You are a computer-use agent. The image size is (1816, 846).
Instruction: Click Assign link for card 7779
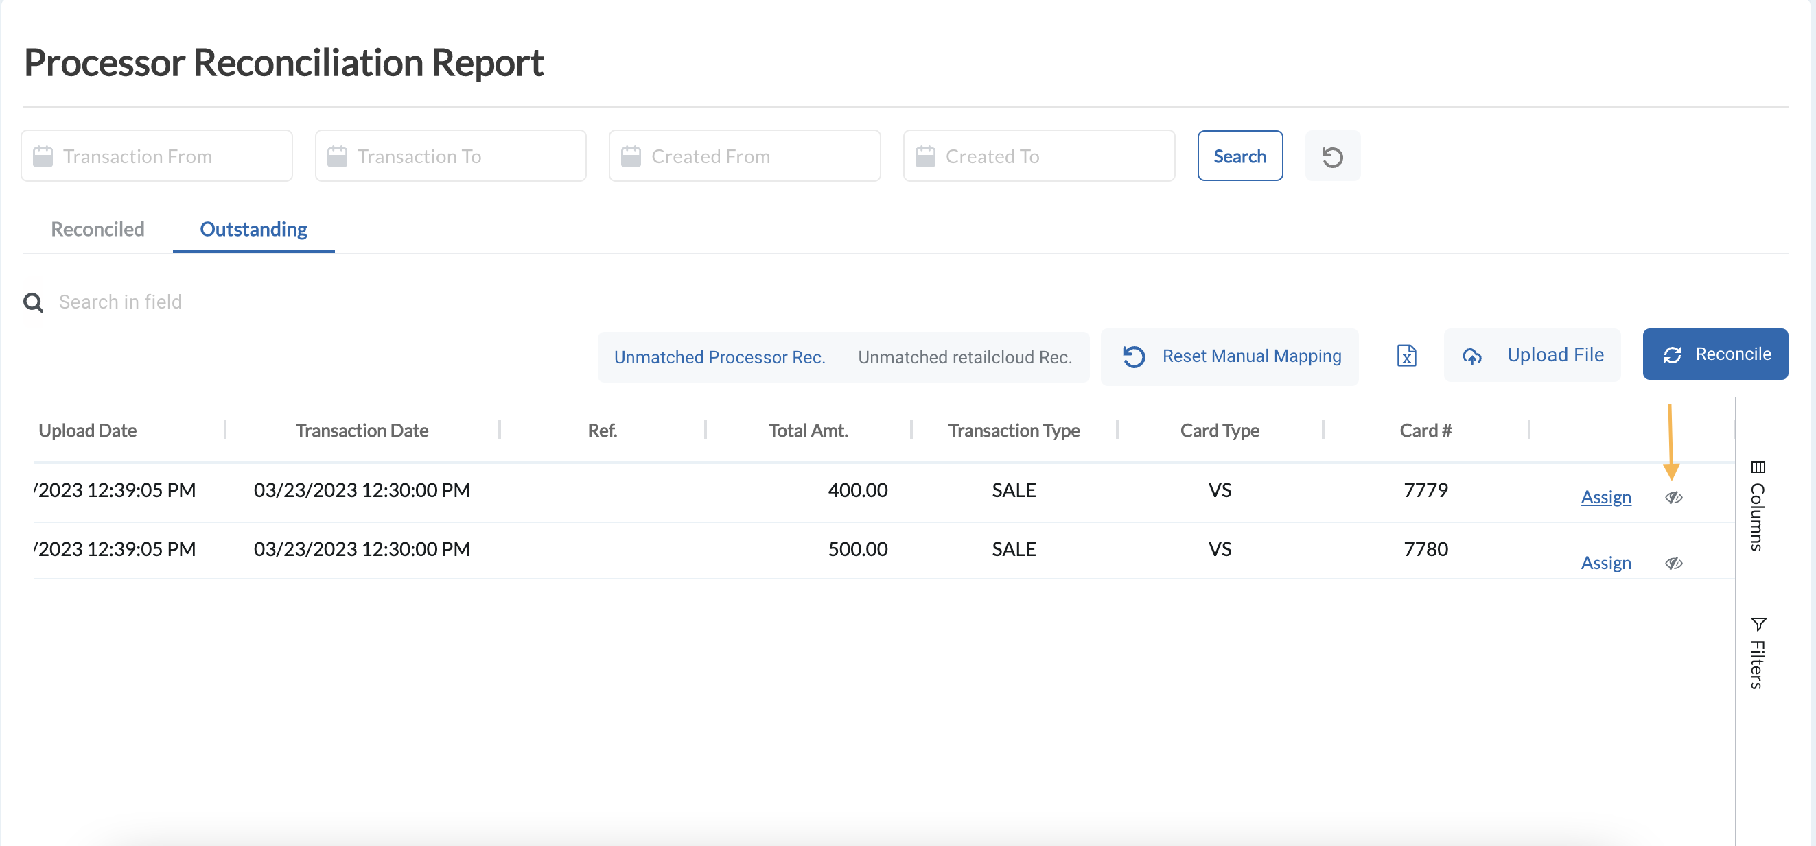tap(1605, 497)
